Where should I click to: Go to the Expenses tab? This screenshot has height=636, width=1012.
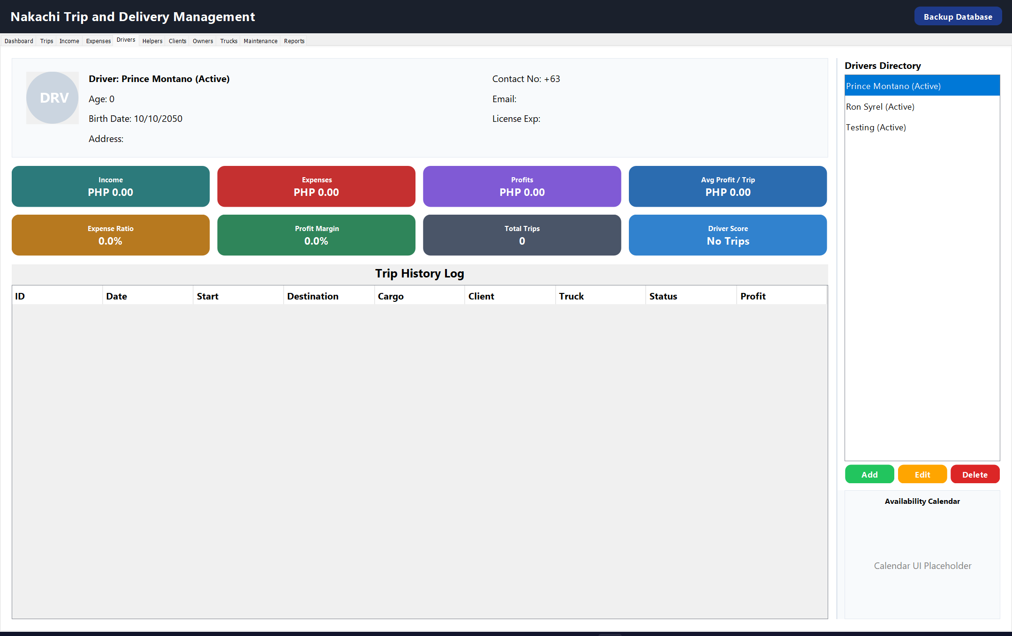click(98, 41)
